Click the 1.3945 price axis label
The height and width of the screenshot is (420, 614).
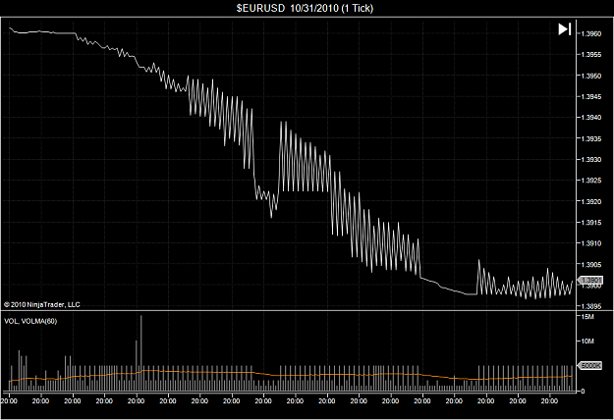coord(591,96)
